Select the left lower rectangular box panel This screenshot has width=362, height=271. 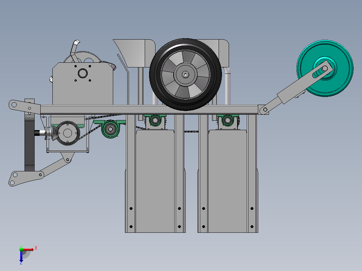(155, 181)
